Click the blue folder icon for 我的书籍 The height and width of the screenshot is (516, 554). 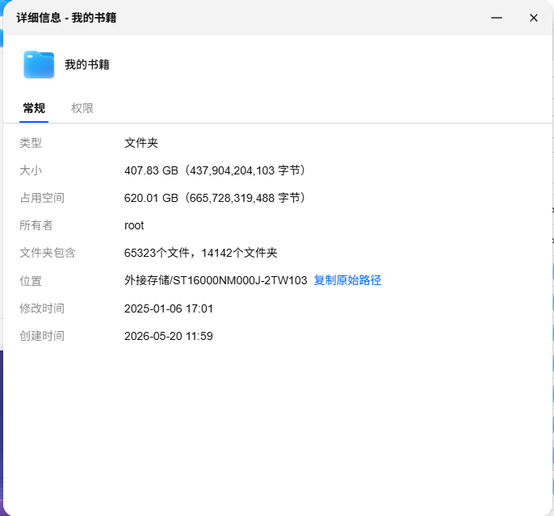tap(39, 65)
